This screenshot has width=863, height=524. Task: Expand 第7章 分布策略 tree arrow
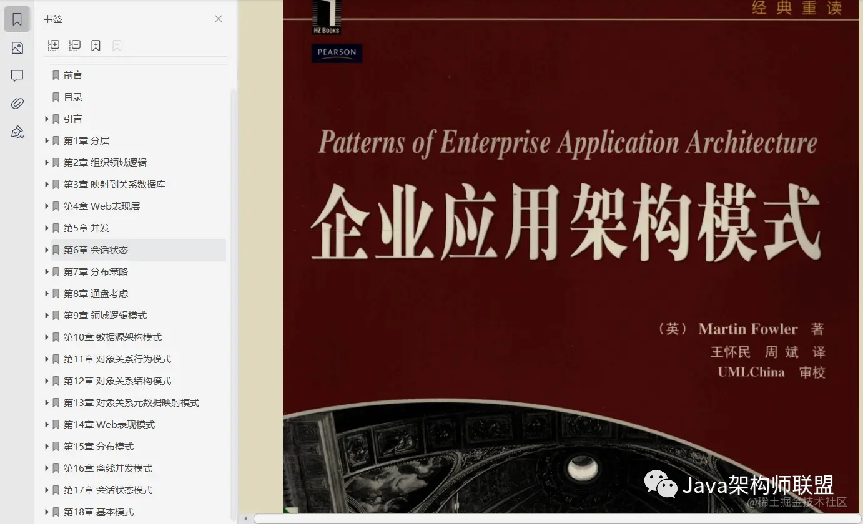pos(46,271)
